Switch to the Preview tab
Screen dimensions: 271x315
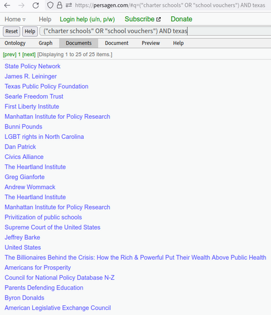pyautogui.click(x=151, y=43)
